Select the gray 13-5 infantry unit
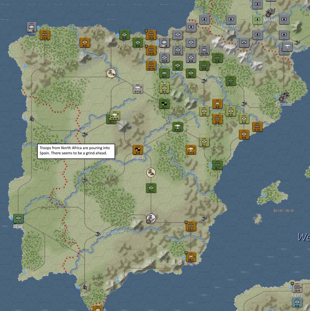This screenshot has height=311, width=310. coord(164,58)
